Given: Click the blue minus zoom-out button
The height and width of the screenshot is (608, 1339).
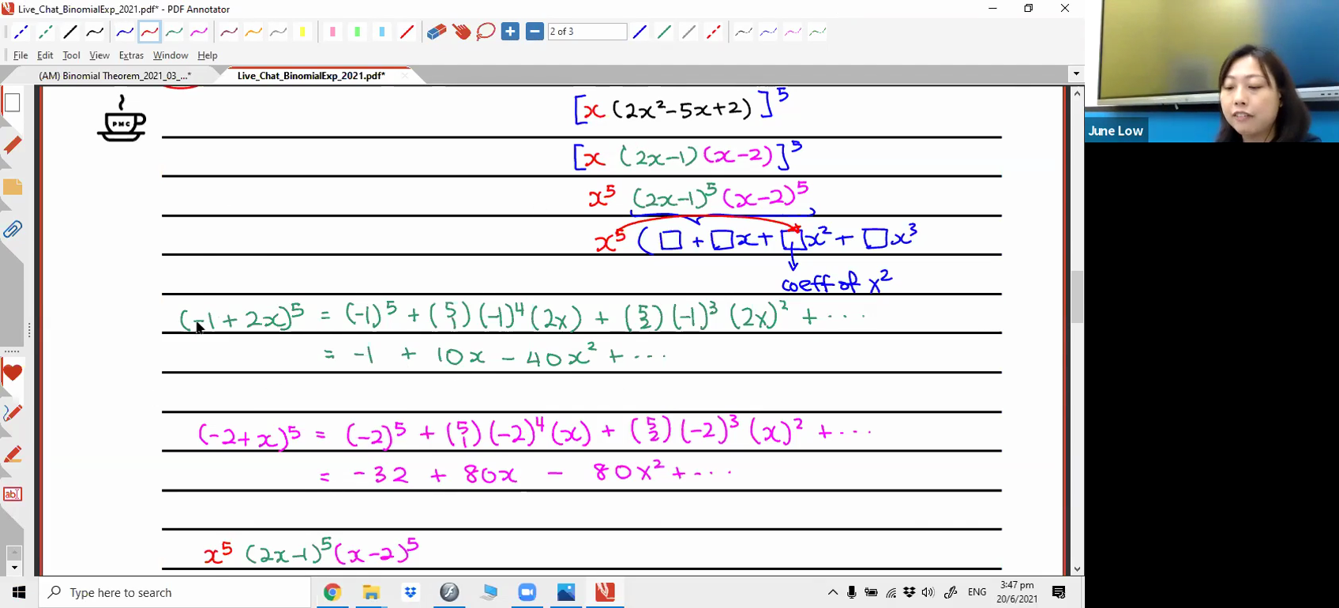Looking at the screenshot, I should tap(534, 32).
